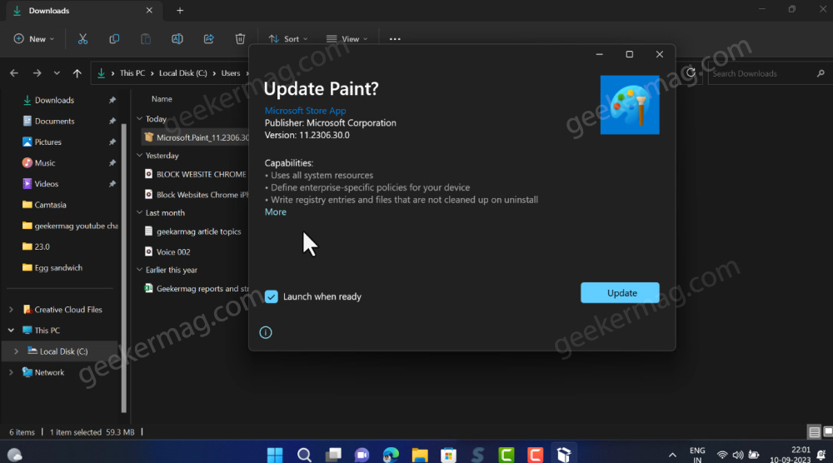
Task: Switch to details view layout icon
Action: pos(814,432)
